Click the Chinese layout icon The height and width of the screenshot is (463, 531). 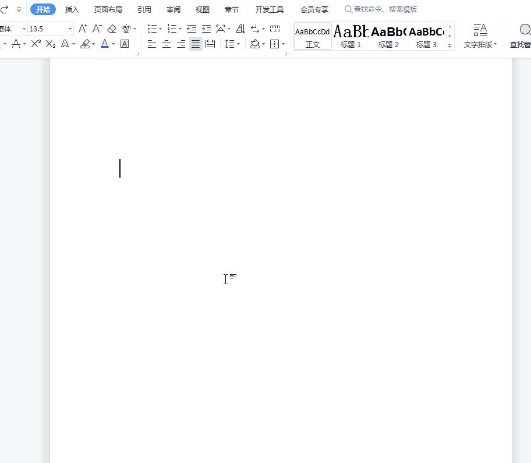click(221, 29)
